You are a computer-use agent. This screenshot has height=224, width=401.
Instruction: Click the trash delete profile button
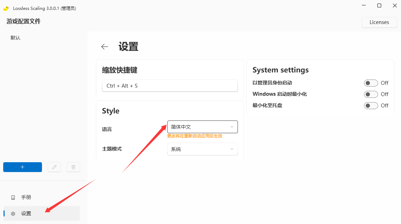pos(73,167)
